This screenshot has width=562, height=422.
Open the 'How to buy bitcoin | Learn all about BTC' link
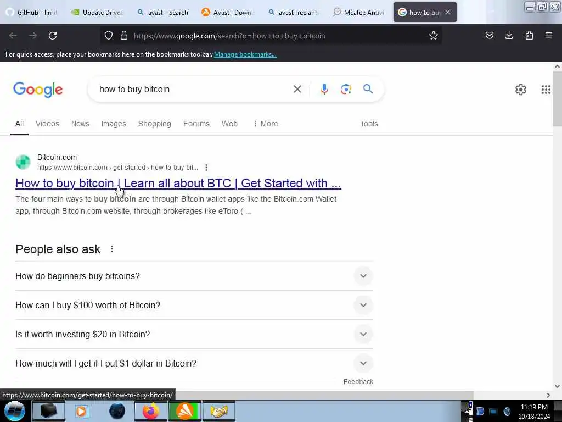[x=178, y=183]
